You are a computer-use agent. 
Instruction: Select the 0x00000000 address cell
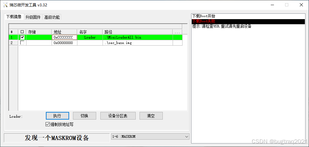coord(64,43)
